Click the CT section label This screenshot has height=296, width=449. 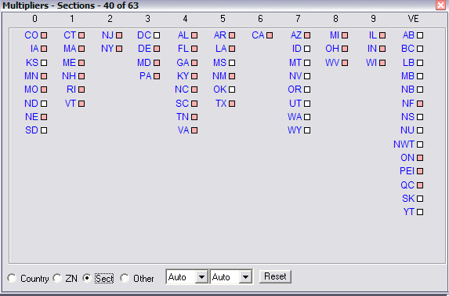pos(70,35)
